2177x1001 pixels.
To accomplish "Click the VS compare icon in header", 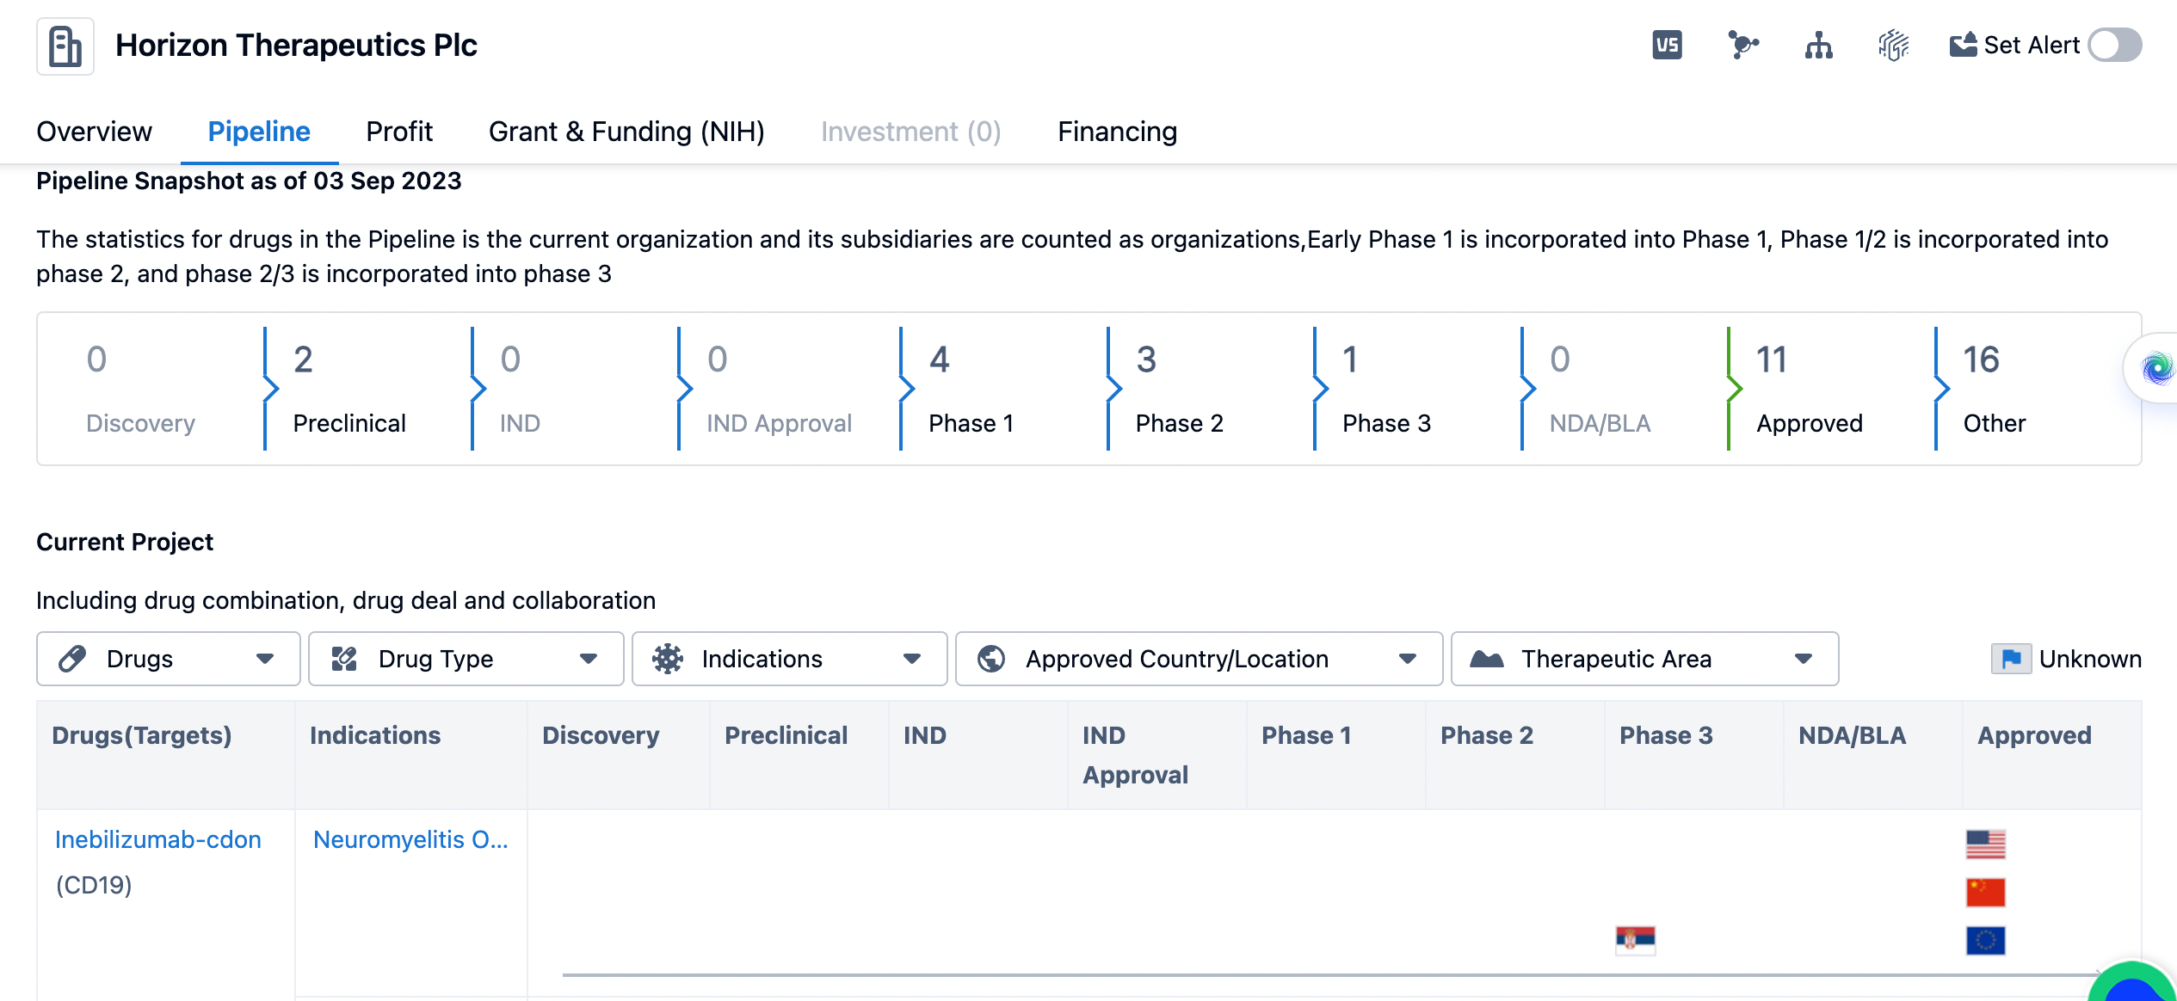I will pyautogui.click(x=1667, y=45).
